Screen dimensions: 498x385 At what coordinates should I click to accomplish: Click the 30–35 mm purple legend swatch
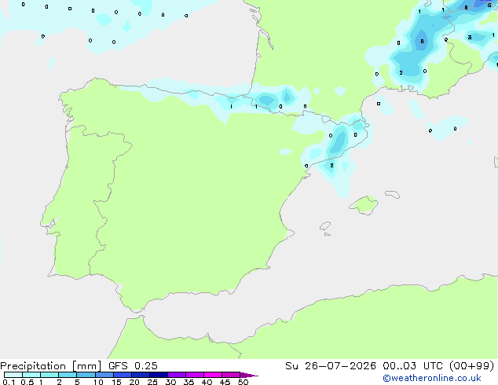(x=177, y=375)
